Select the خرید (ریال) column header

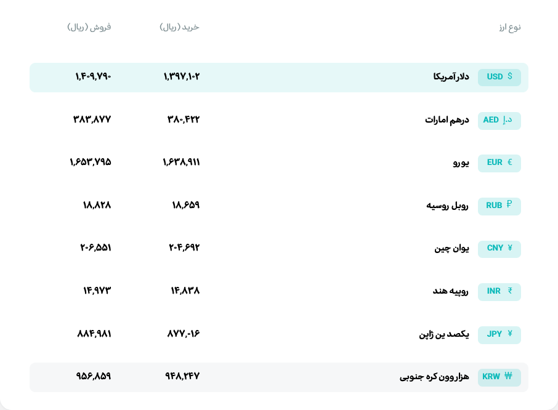click(180, 27)
